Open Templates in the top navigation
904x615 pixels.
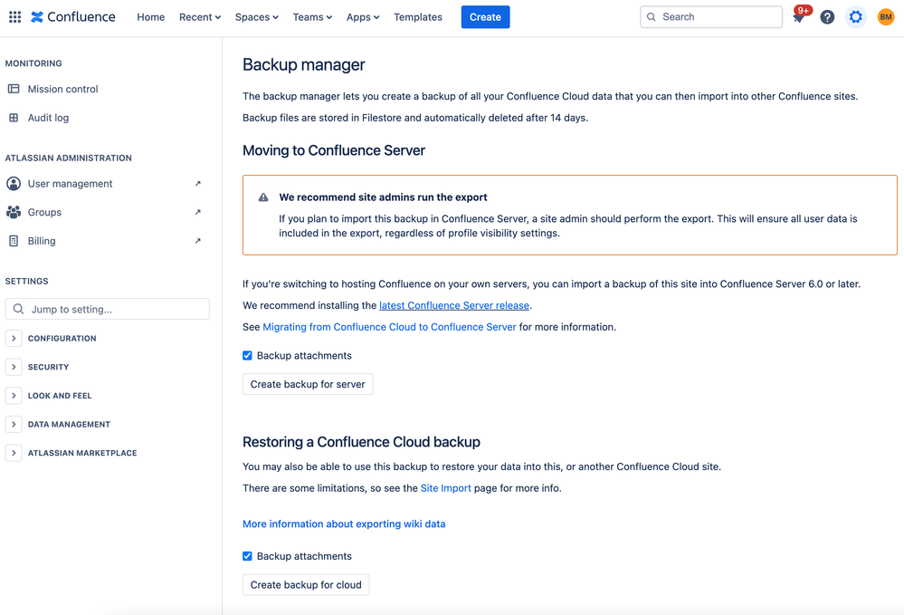[418, 17]
